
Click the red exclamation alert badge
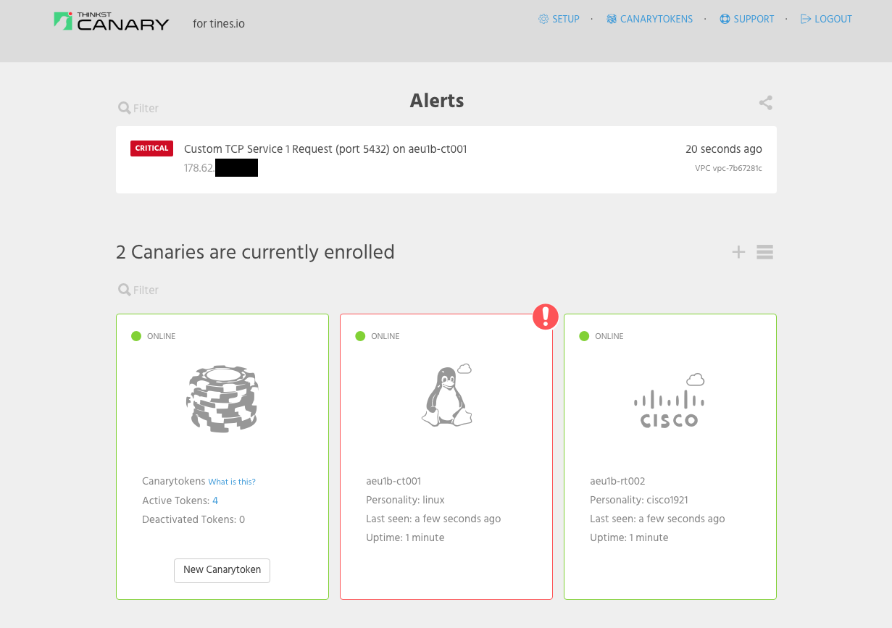tap(546, 316)
